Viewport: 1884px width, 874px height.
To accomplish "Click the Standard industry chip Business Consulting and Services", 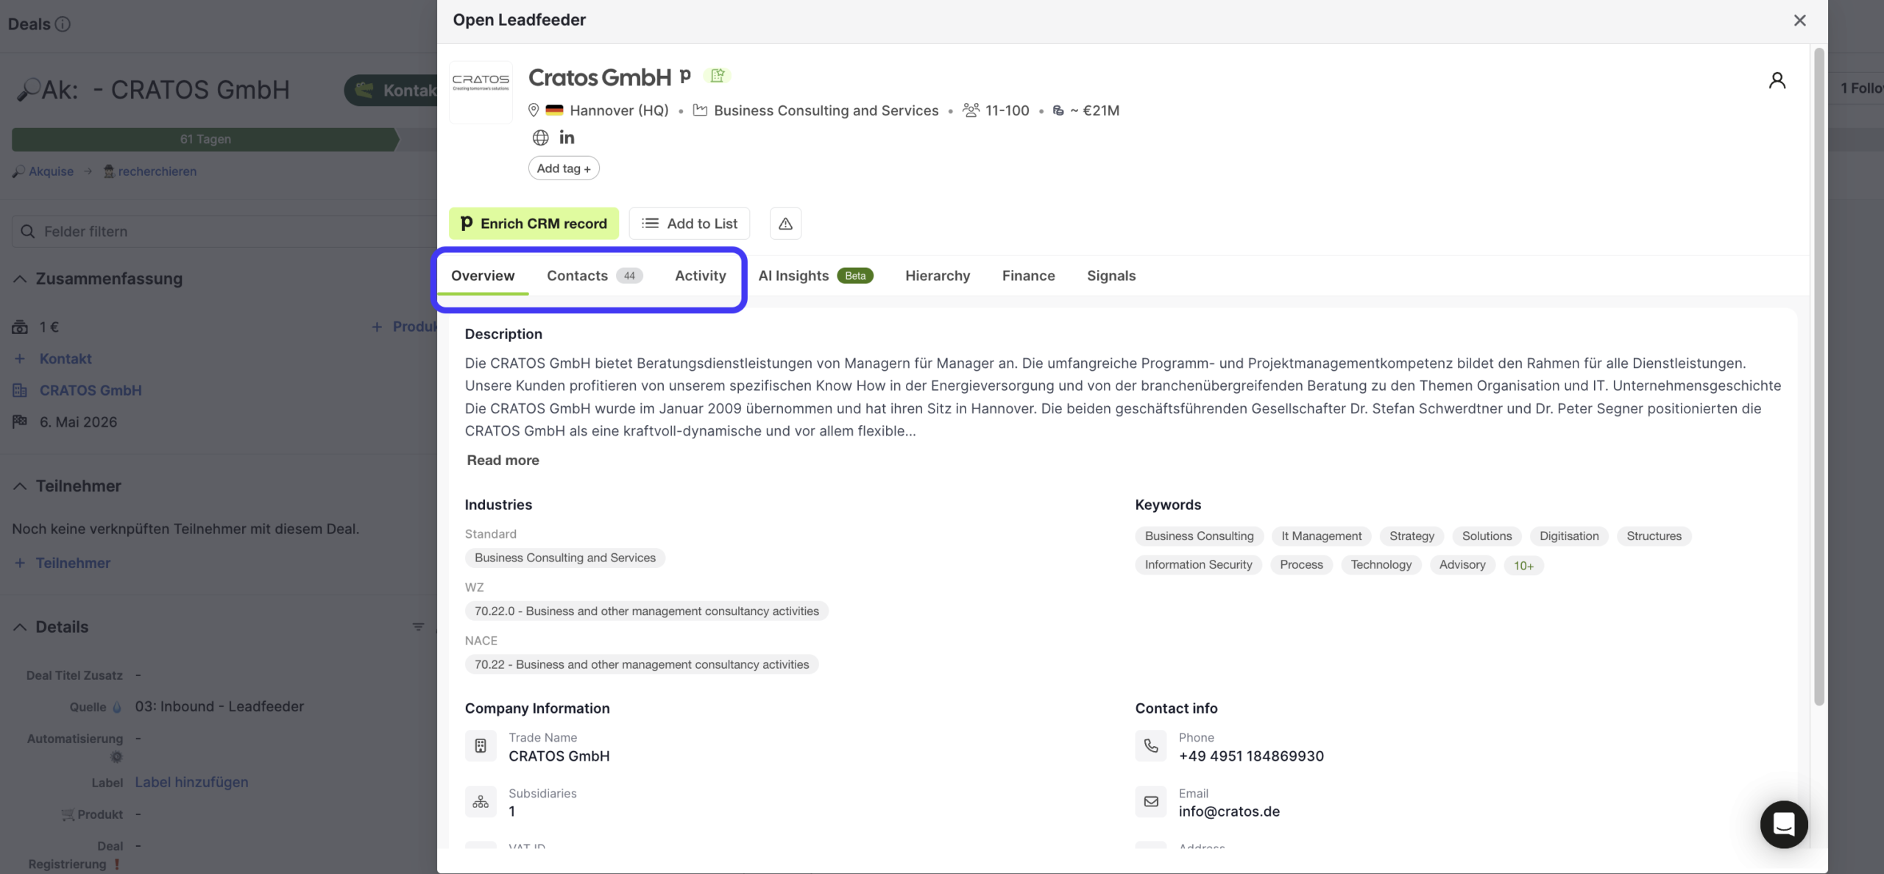I will pos(565,558).
